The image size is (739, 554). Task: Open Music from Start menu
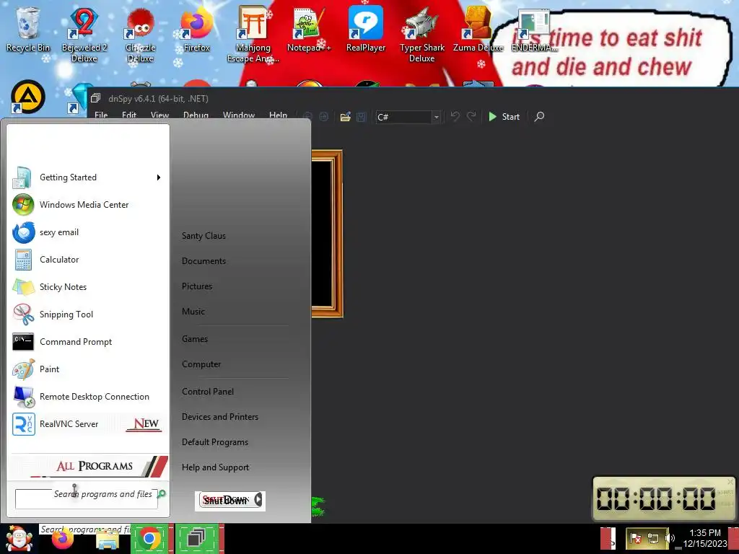tap(193, 312)
